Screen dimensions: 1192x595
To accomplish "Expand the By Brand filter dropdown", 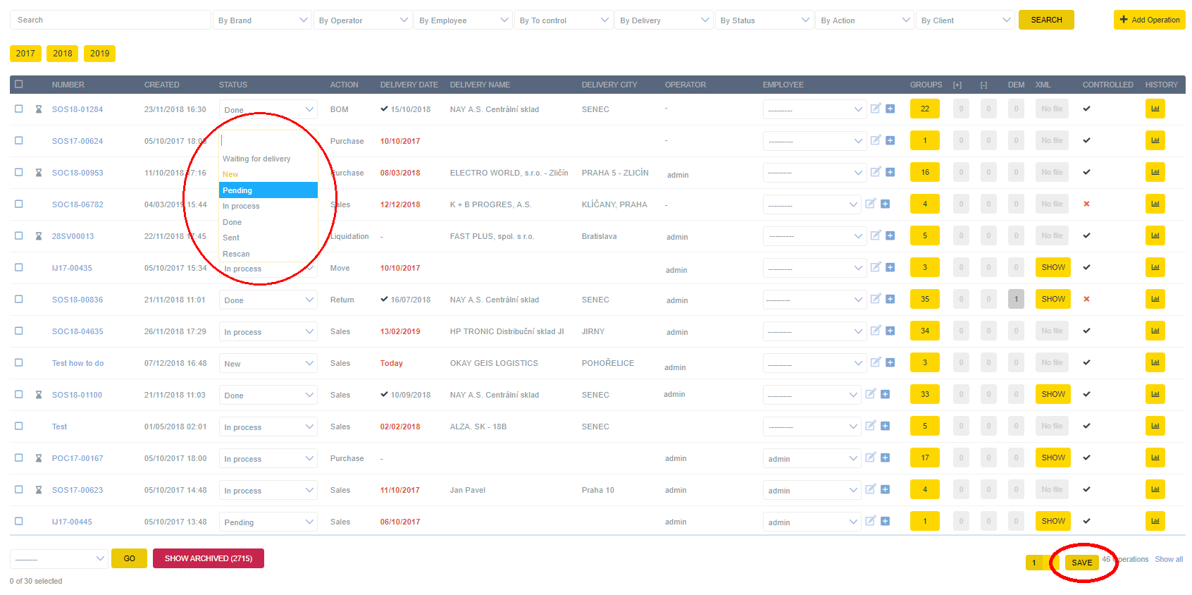I will pos(262,20).
